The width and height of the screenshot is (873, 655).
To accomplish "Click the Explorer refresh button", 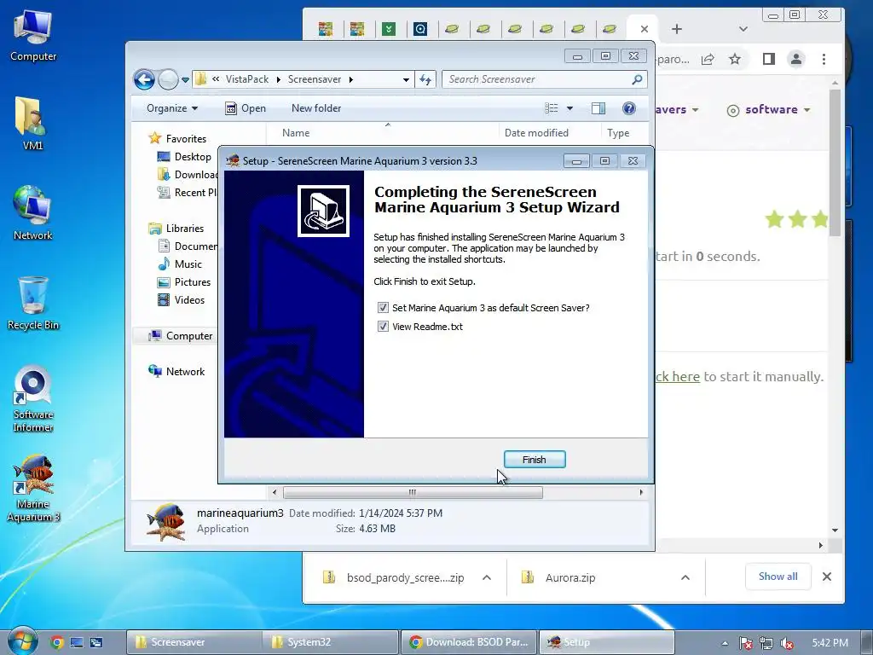I will pos(425,79).
